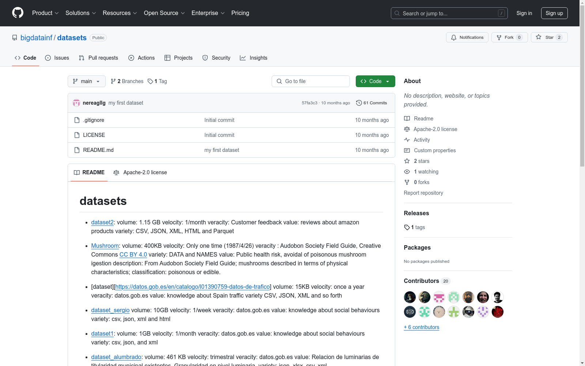
Task: Click the .gitignore file icon
Action: coord(77,120)
